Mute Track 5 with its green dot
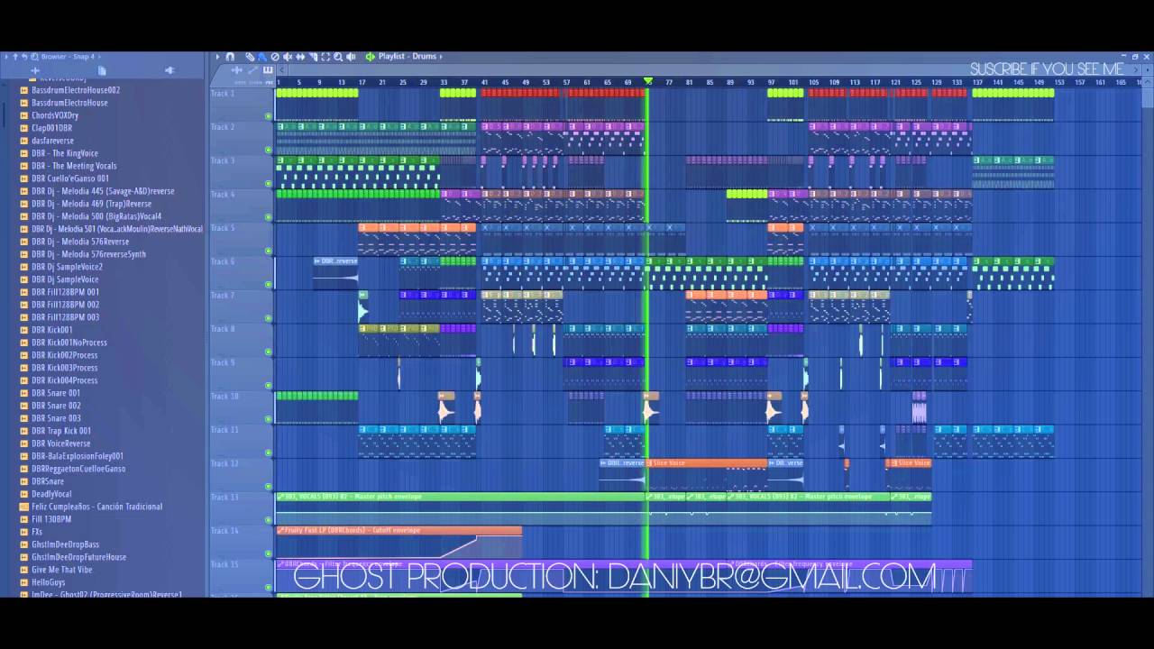This screenshot has width=1154, height=649. click(268, 251)
